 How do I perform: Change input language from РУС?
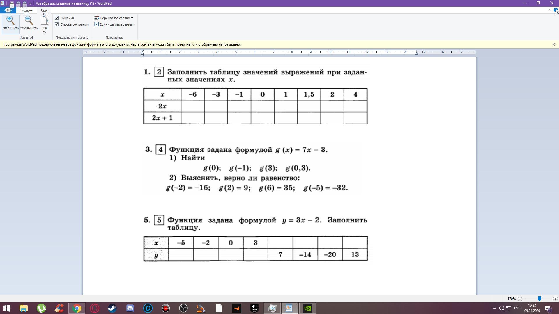(x=517, y=308)
